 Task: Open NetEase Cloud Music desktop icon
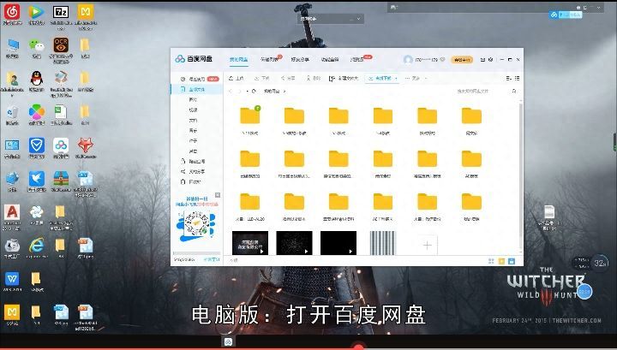coord(12,12)
